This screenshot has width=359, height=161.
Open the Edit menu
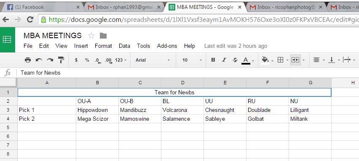point(44,46)
